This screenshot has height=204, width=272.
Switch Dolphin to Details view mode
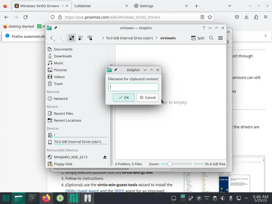(x=90, y=38)
